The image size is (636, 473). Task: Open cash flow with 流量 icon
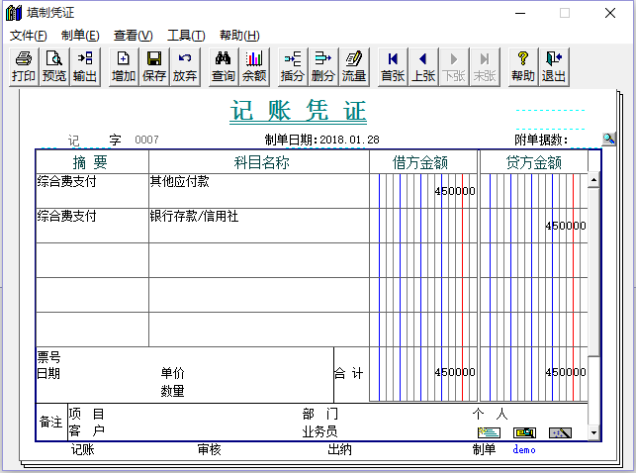354,66
